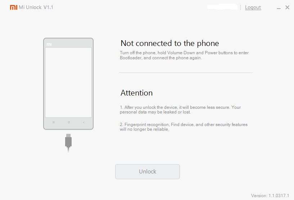Click the first warning about less secure device
294x200 pixels.
point(180,110)
